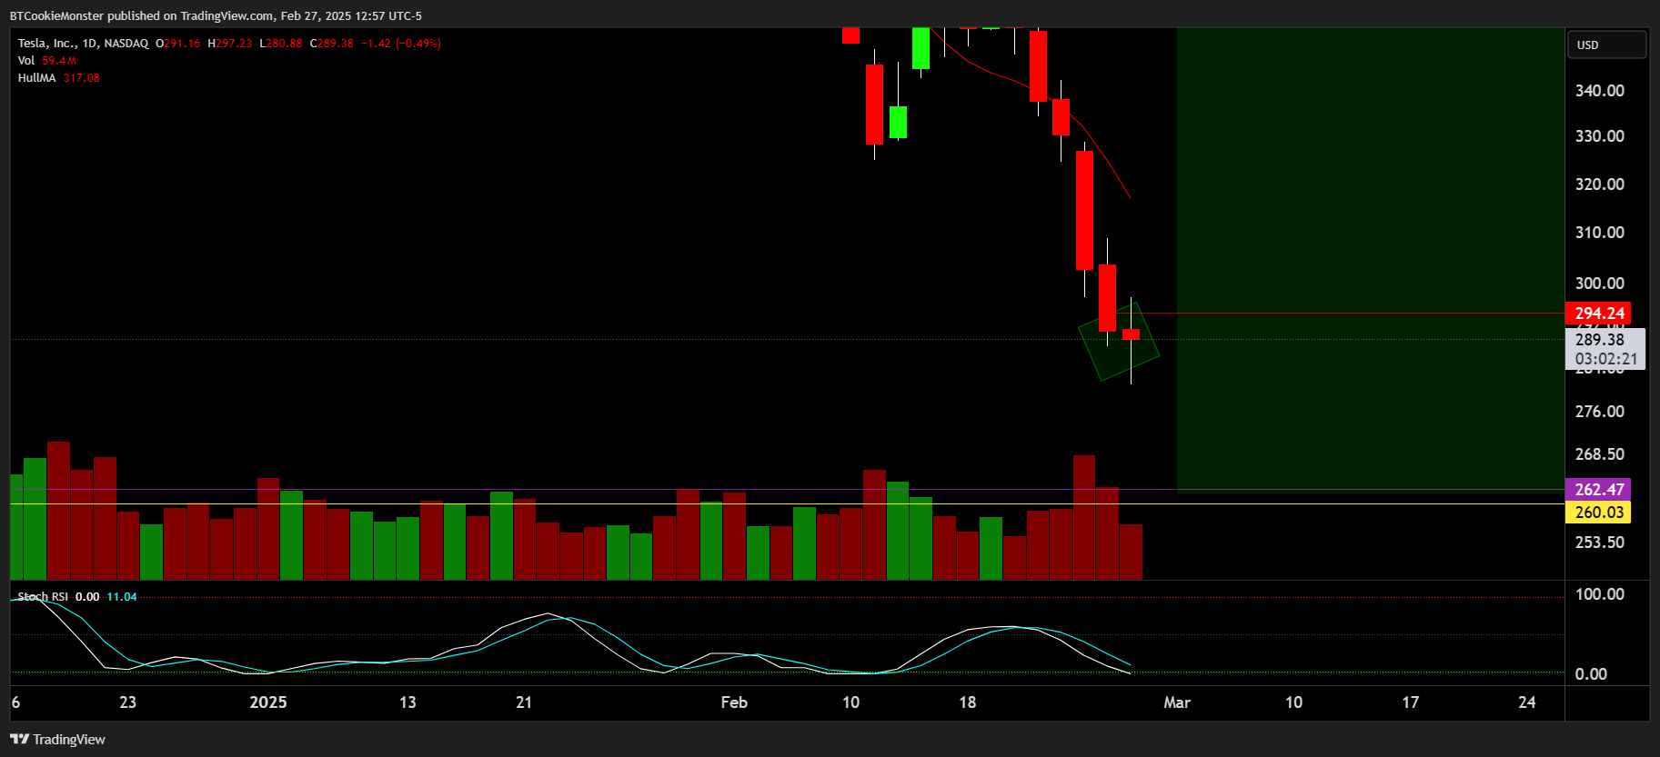Viewport: 1660px width, 757px height.
Task: Click the 300.00 price axis label
Action: point(1600,283)
